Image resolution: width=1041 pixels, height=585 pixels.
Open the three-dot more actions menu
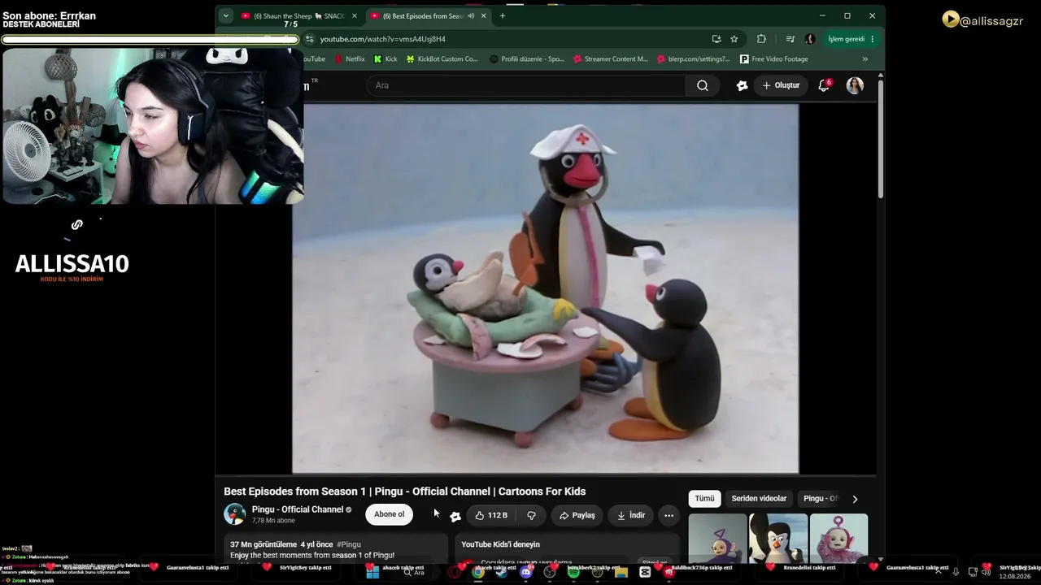[x=669, y=515]
